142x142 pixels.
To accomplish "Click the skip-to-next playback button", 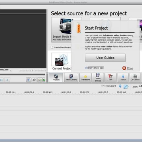I will pyautogui.click(x=1, y=80).
